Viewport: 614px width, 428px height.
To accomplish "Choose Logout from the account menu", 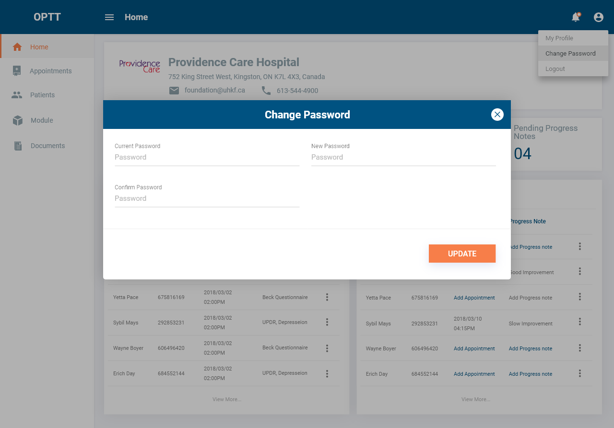I will 555,69.
